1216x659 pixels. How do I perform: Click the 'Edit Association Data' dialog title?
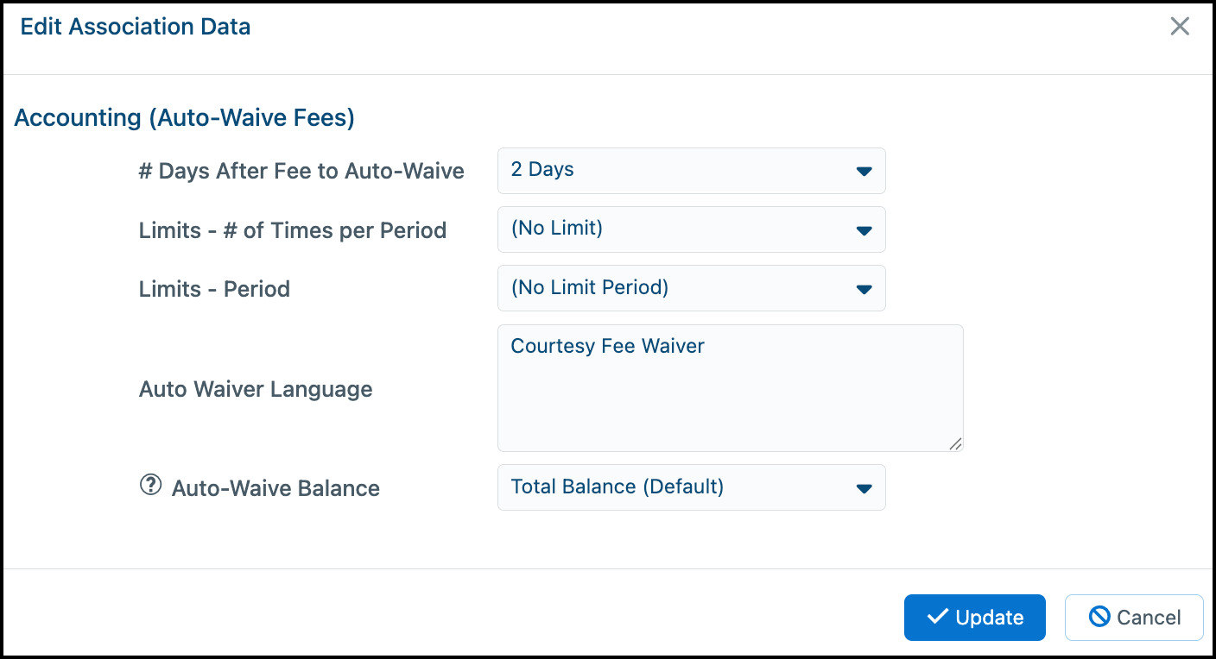click(x=136, y=27)
